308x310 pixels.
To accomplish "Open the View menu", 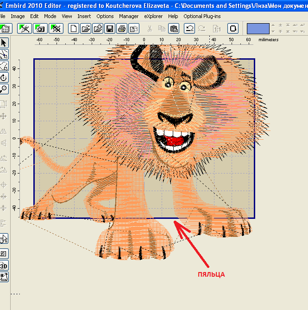I will pyautogui.click(x=67, y=16).
